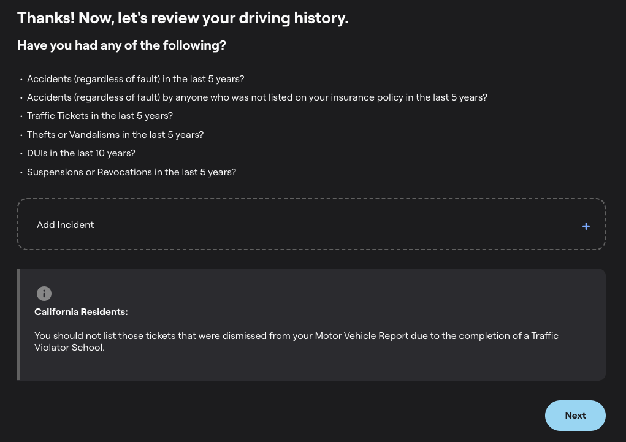Click the blue plus icon for Add Incident
Viewport: 626px width, 442px height.
586,226
